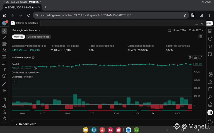Toggle hide all drawings eye icon
Image resolution: width=214 pixels, height=133 pixels.
click(x=4, y=118)
